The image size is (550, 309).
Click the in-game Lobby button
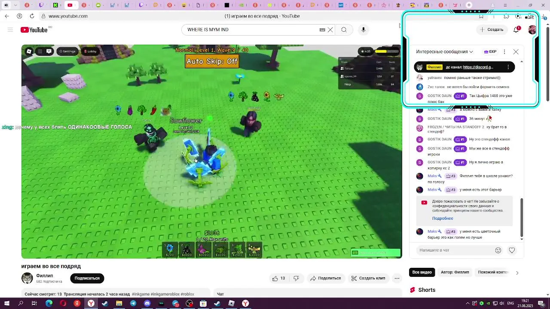(90, 51)
